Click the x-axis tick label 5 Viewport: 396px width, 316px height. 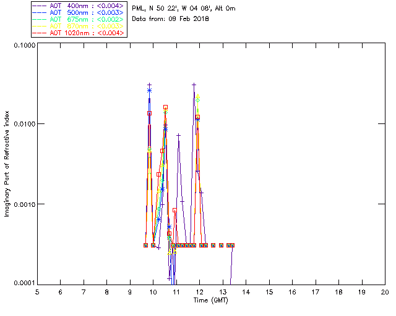click(x=37, y=292)
